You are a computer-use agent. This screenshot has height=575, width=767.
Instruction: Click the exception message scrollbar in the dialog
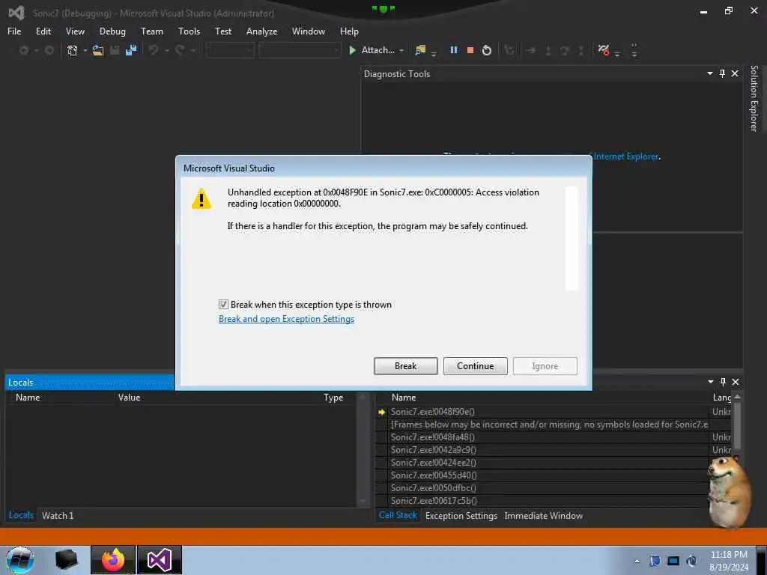click(572, 238)
